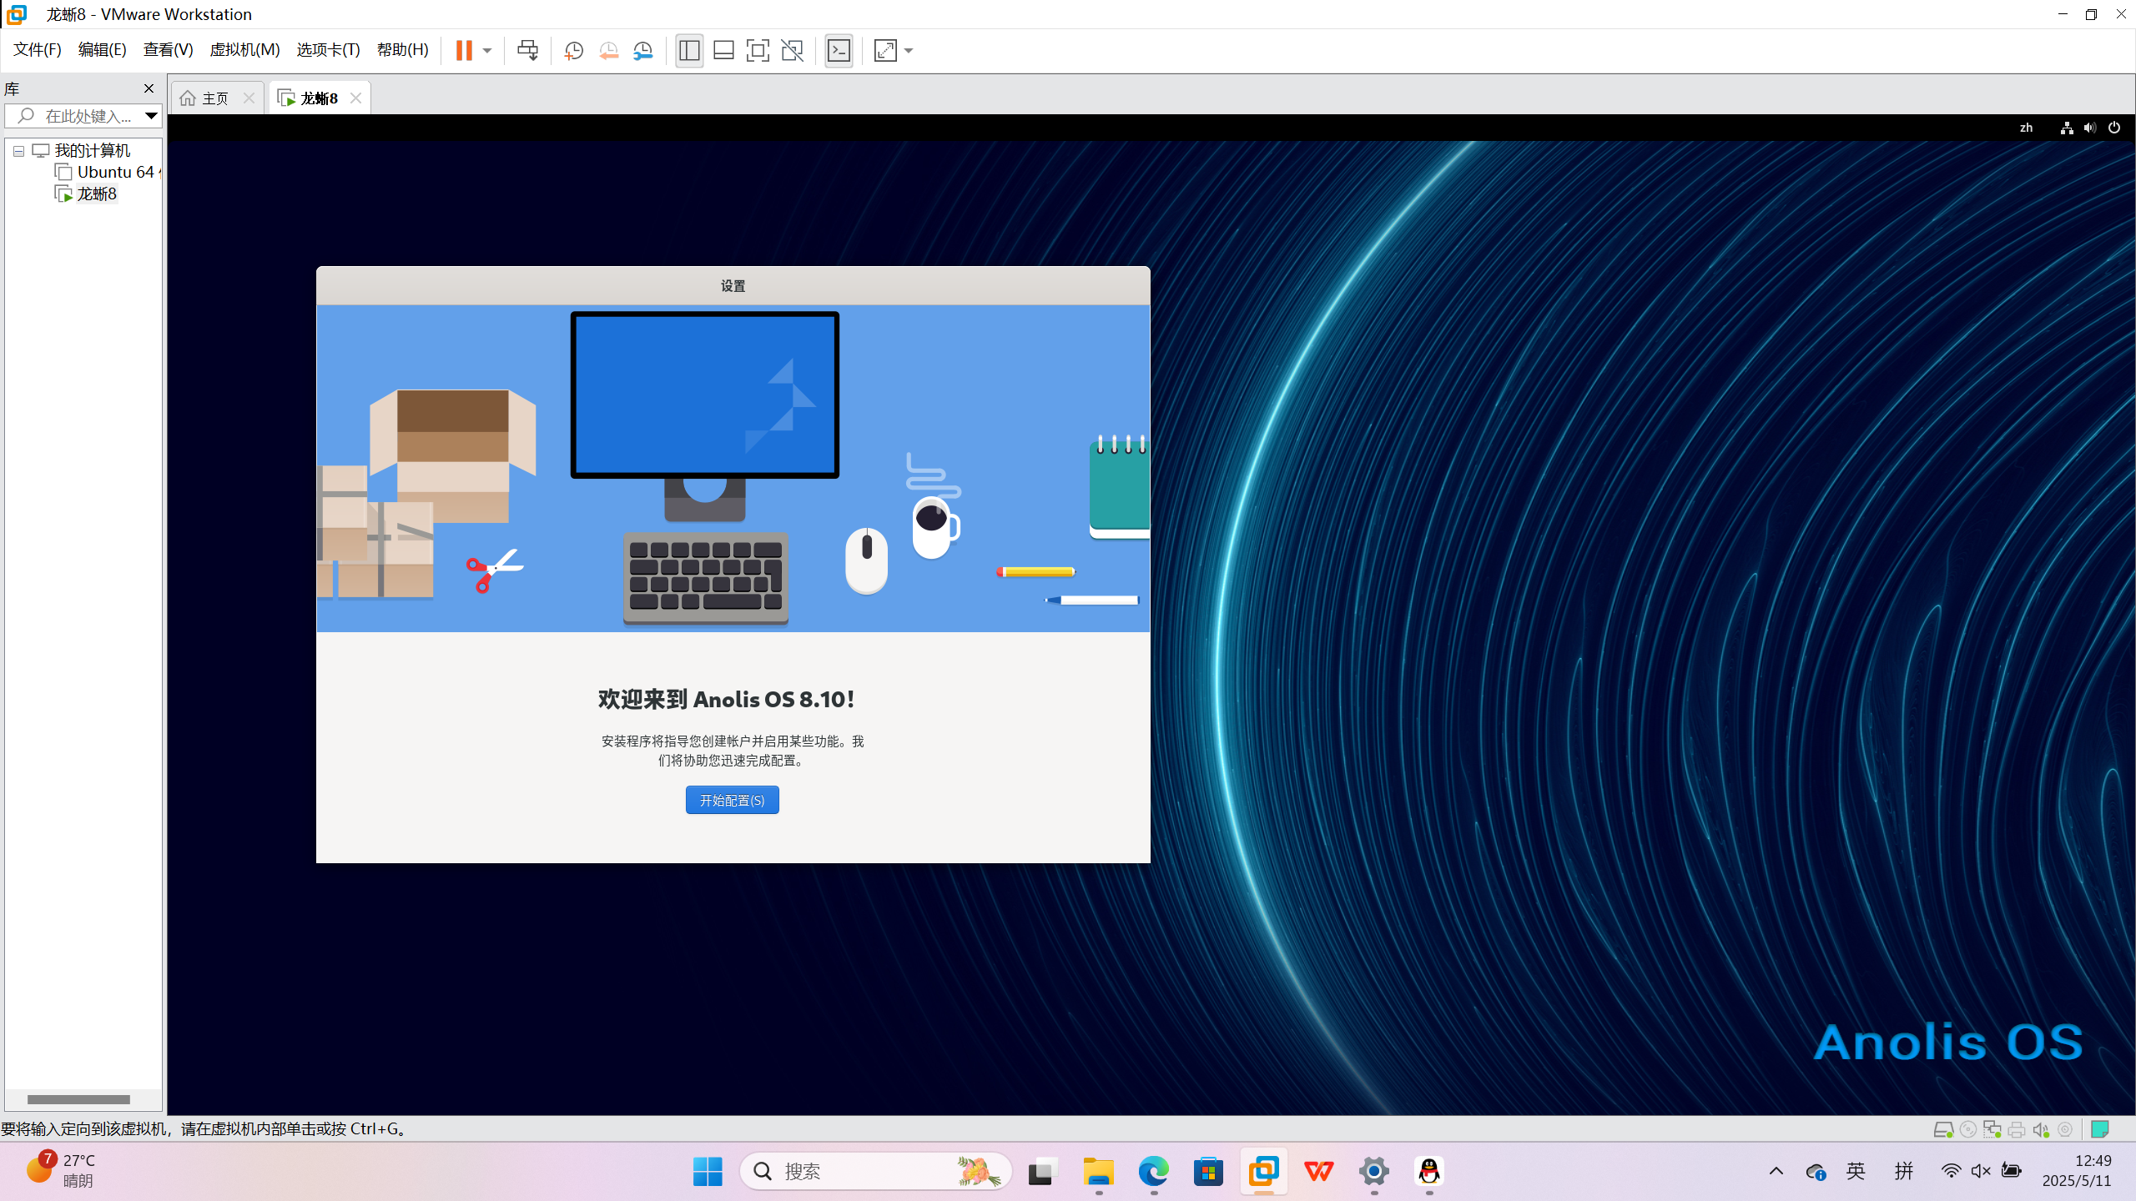This screenshot has height=1201, width=2136.
Task: Open the console view
Action: pos(839,51)
